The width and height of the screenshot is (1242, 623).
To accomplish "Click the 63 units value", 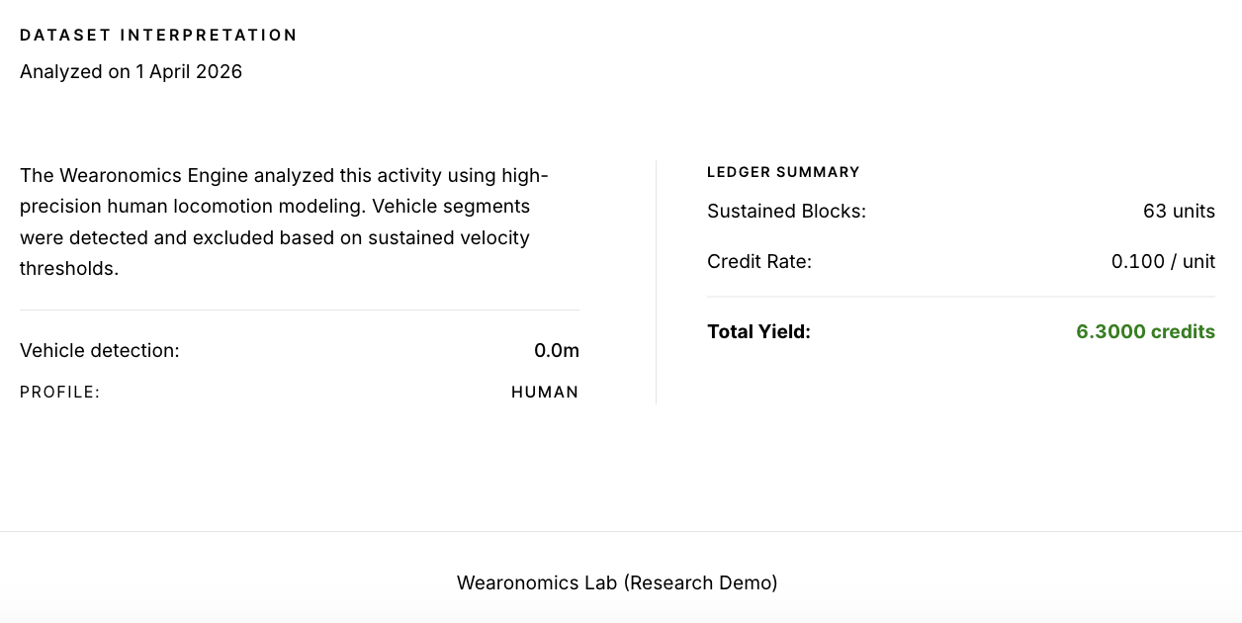I will point(1179,212).
